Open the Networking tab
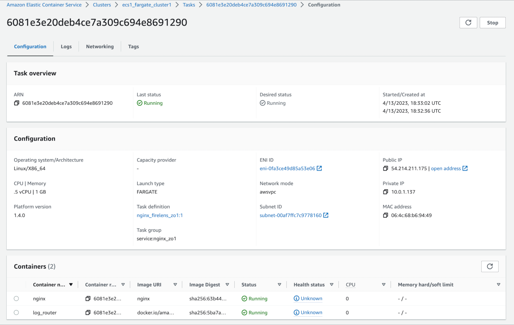Image resolution: width=514 pixels, height=325 pixels. (x=100, y=46)
